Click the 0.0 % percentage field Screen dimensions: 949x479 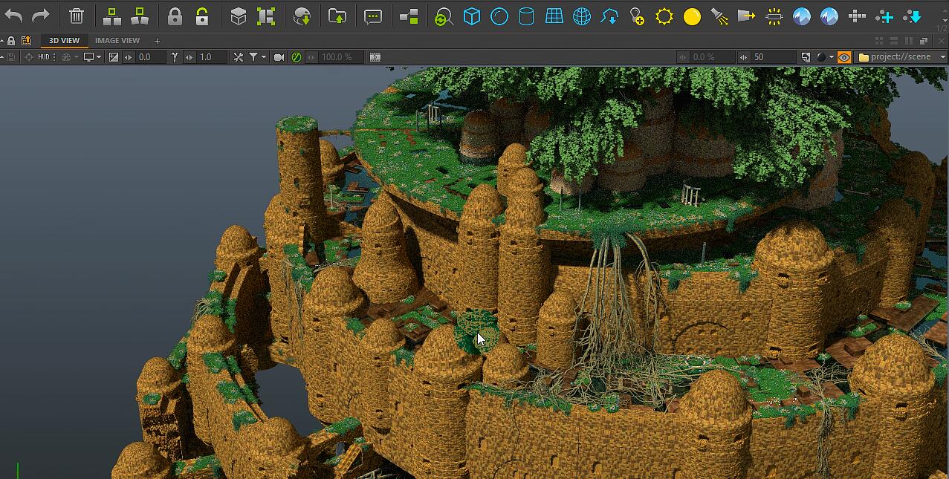click(712, 57)
